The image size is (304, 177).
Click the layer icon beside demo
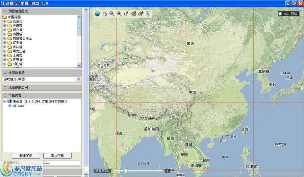pos(15,106)
